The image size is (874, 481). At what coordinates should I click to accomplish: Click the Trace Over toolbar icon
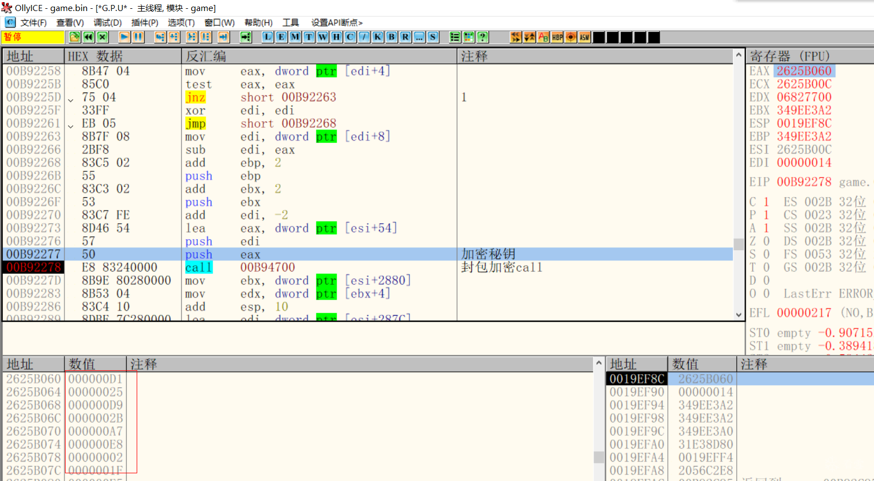click(206, 37)
